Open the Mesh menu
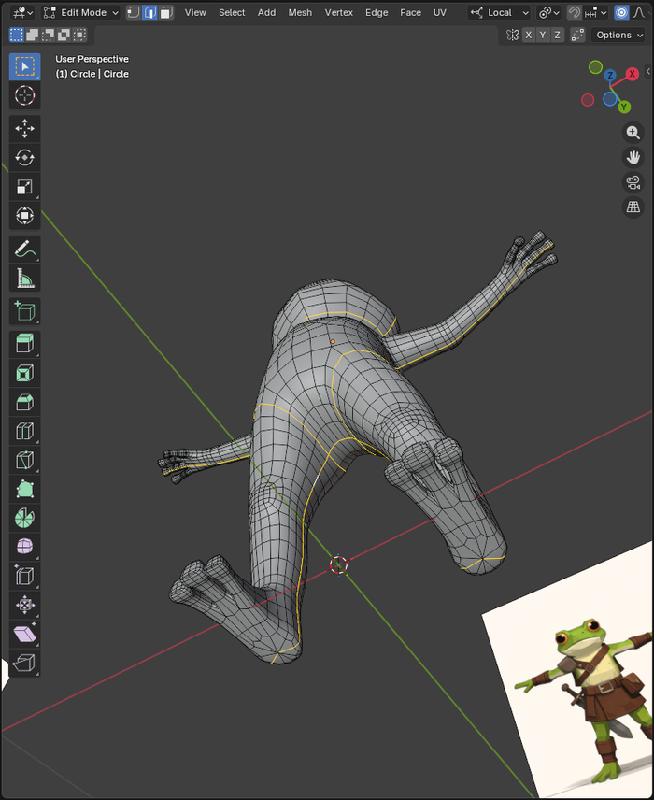 coord(300,12)
